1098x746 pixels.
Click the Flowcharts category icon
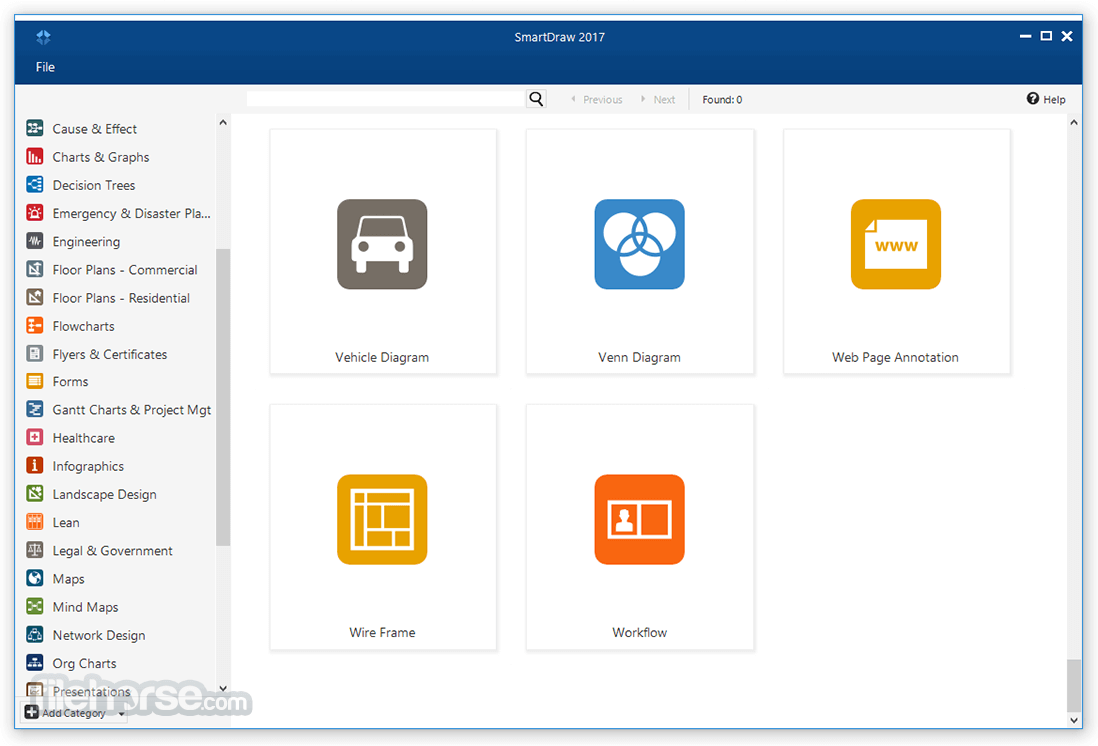(x=34, y=325)
